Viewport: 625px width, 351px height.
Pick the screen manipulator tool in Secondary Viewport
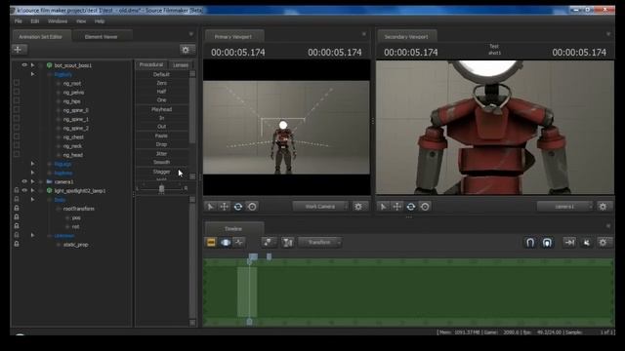[425, 207]
